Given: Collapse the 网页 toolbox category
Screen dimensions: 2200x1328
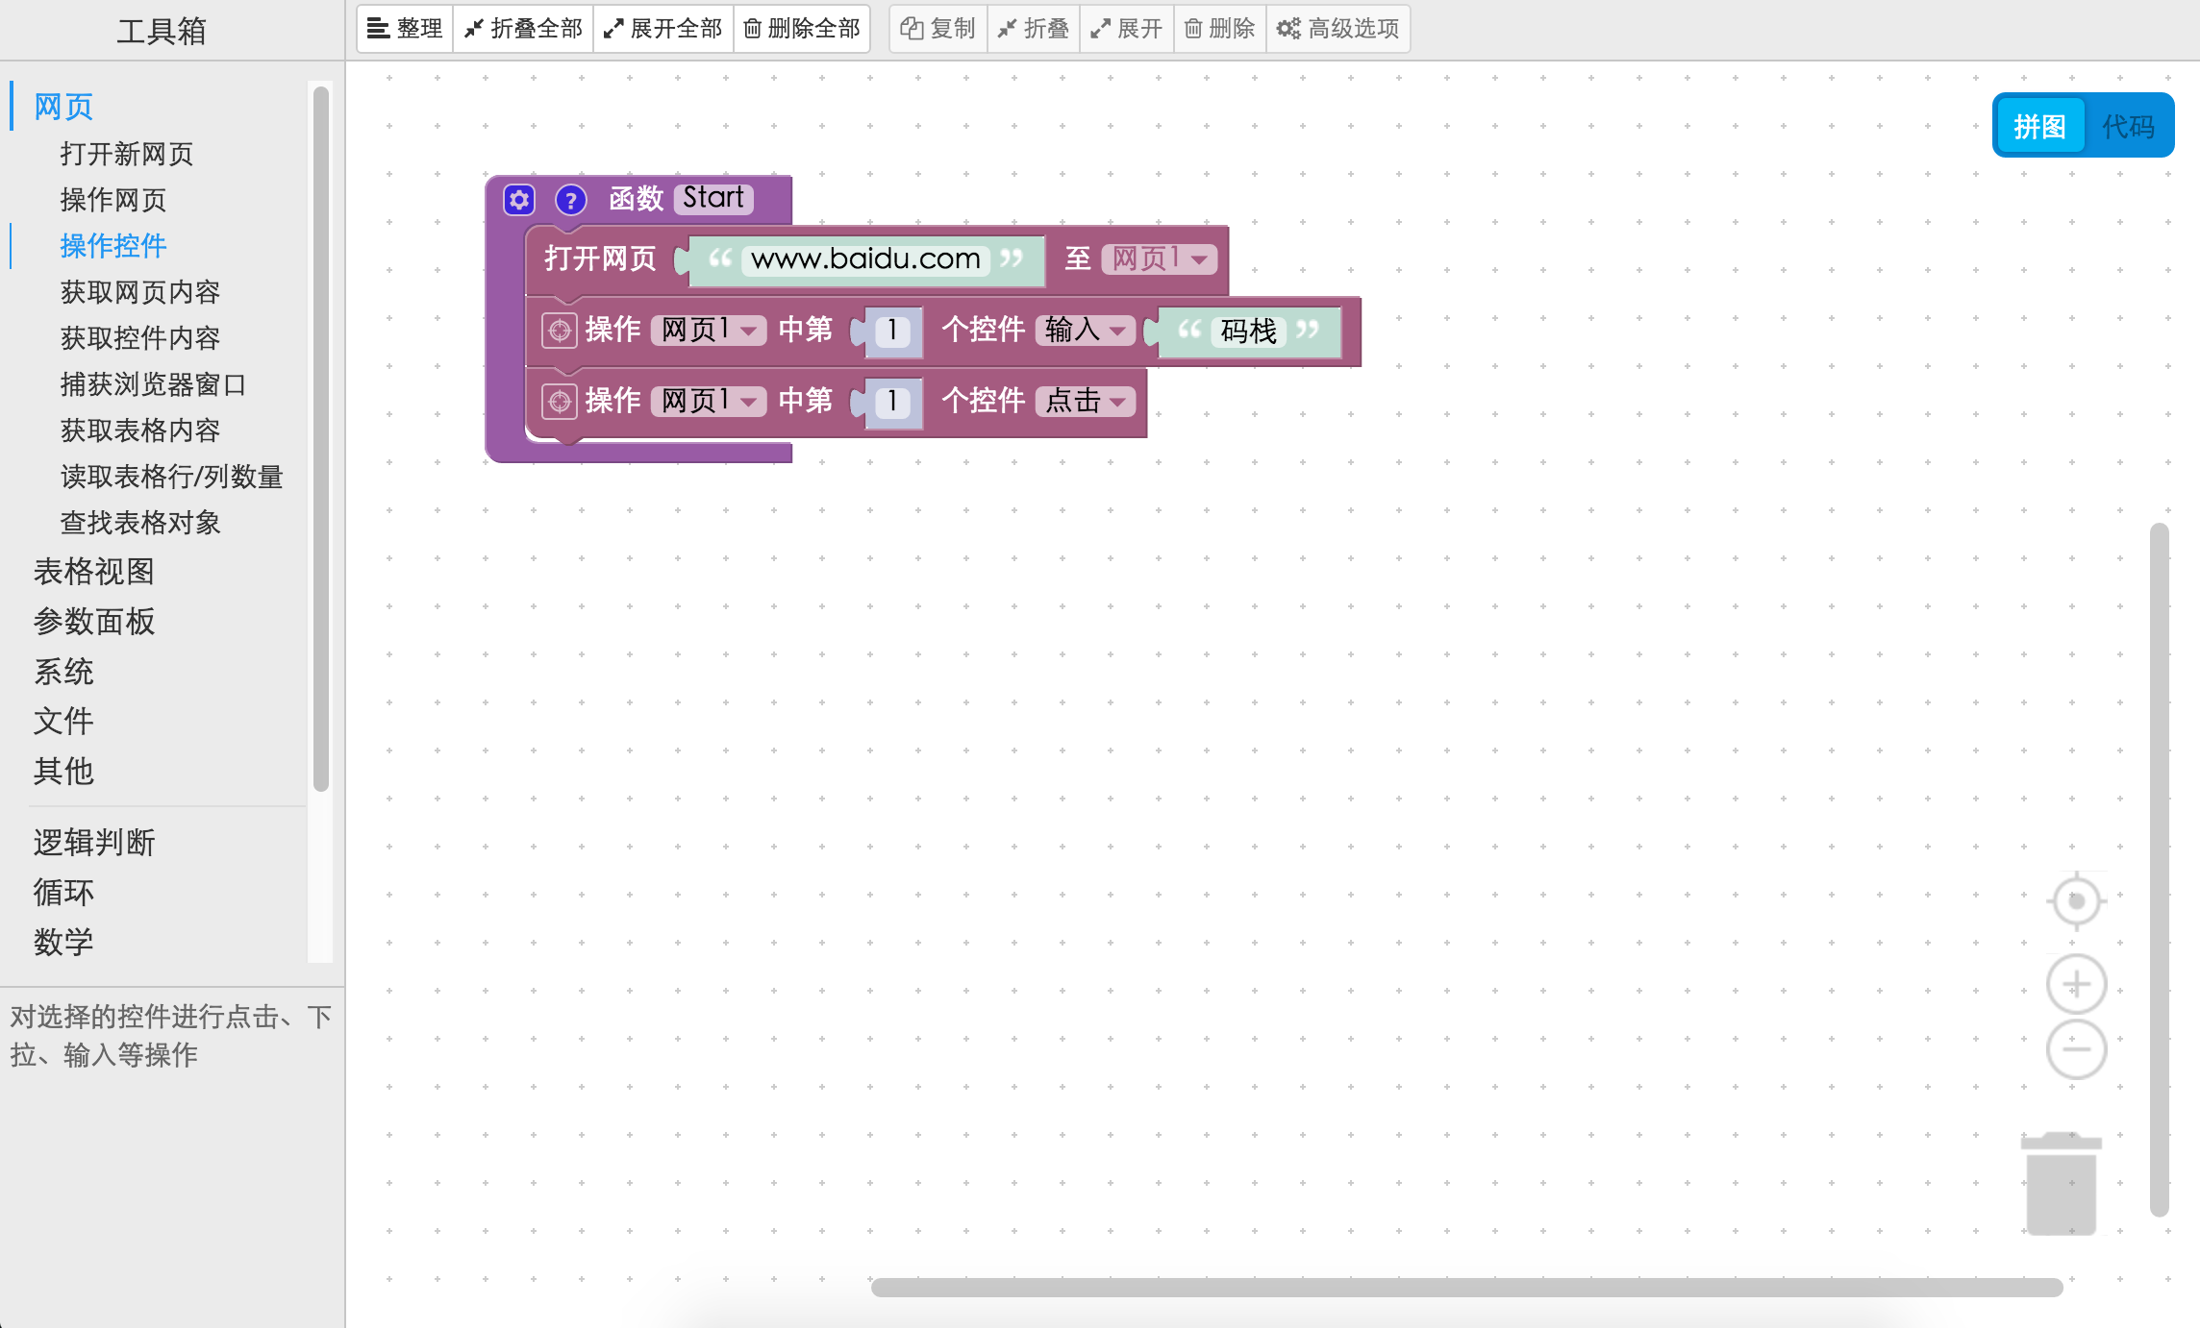Looking at the screenshot, I should [63, 107].
